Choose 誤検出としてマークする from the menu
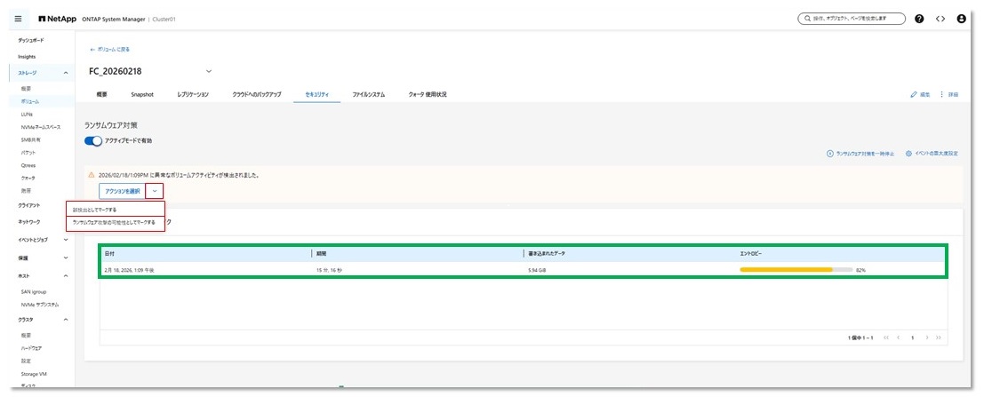 (x=95, y=210)
